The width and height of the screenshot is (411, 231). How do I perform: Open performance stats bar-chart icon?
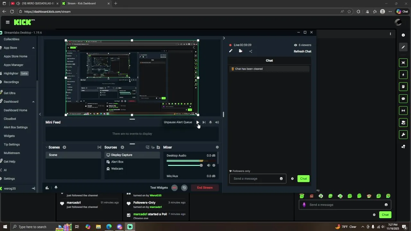pyautogui.click(x=47, y=188)
